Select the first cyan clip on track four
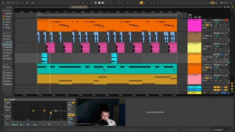235x132 pixels. tap(44, 58)
